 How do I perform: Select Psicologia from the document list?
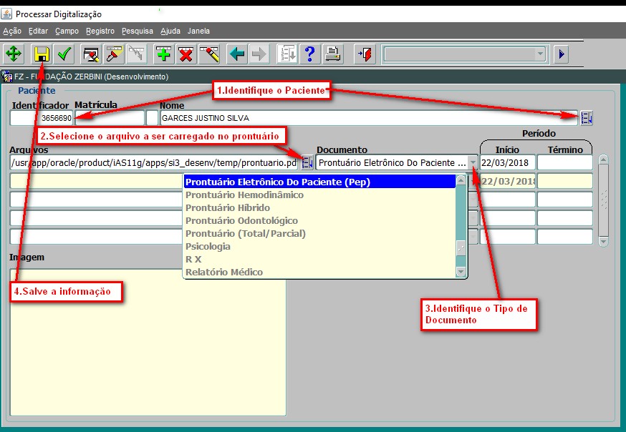[319, 246]
